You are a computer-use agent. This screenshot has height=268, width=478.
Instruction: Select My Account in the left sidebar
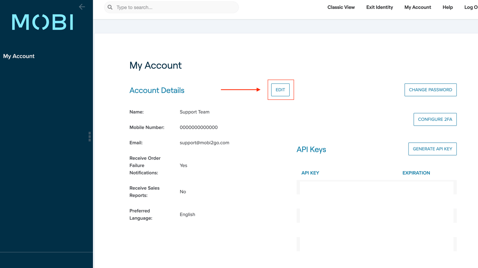(x=19, y=56)
